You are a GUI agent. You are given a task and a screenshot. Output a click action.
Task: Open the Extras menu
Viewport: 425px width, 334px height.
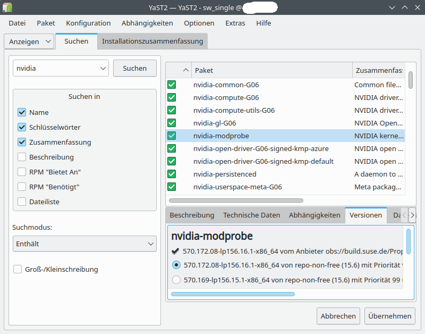235,23
